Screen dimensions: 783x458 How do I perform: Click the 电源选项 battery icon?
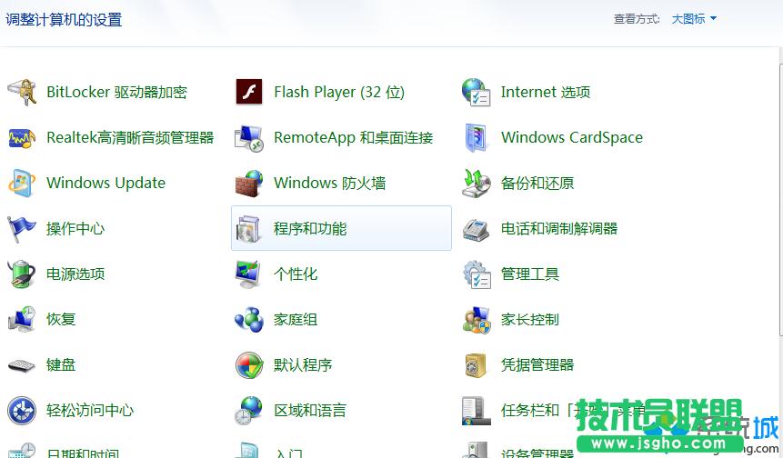[x=22, y=274]
